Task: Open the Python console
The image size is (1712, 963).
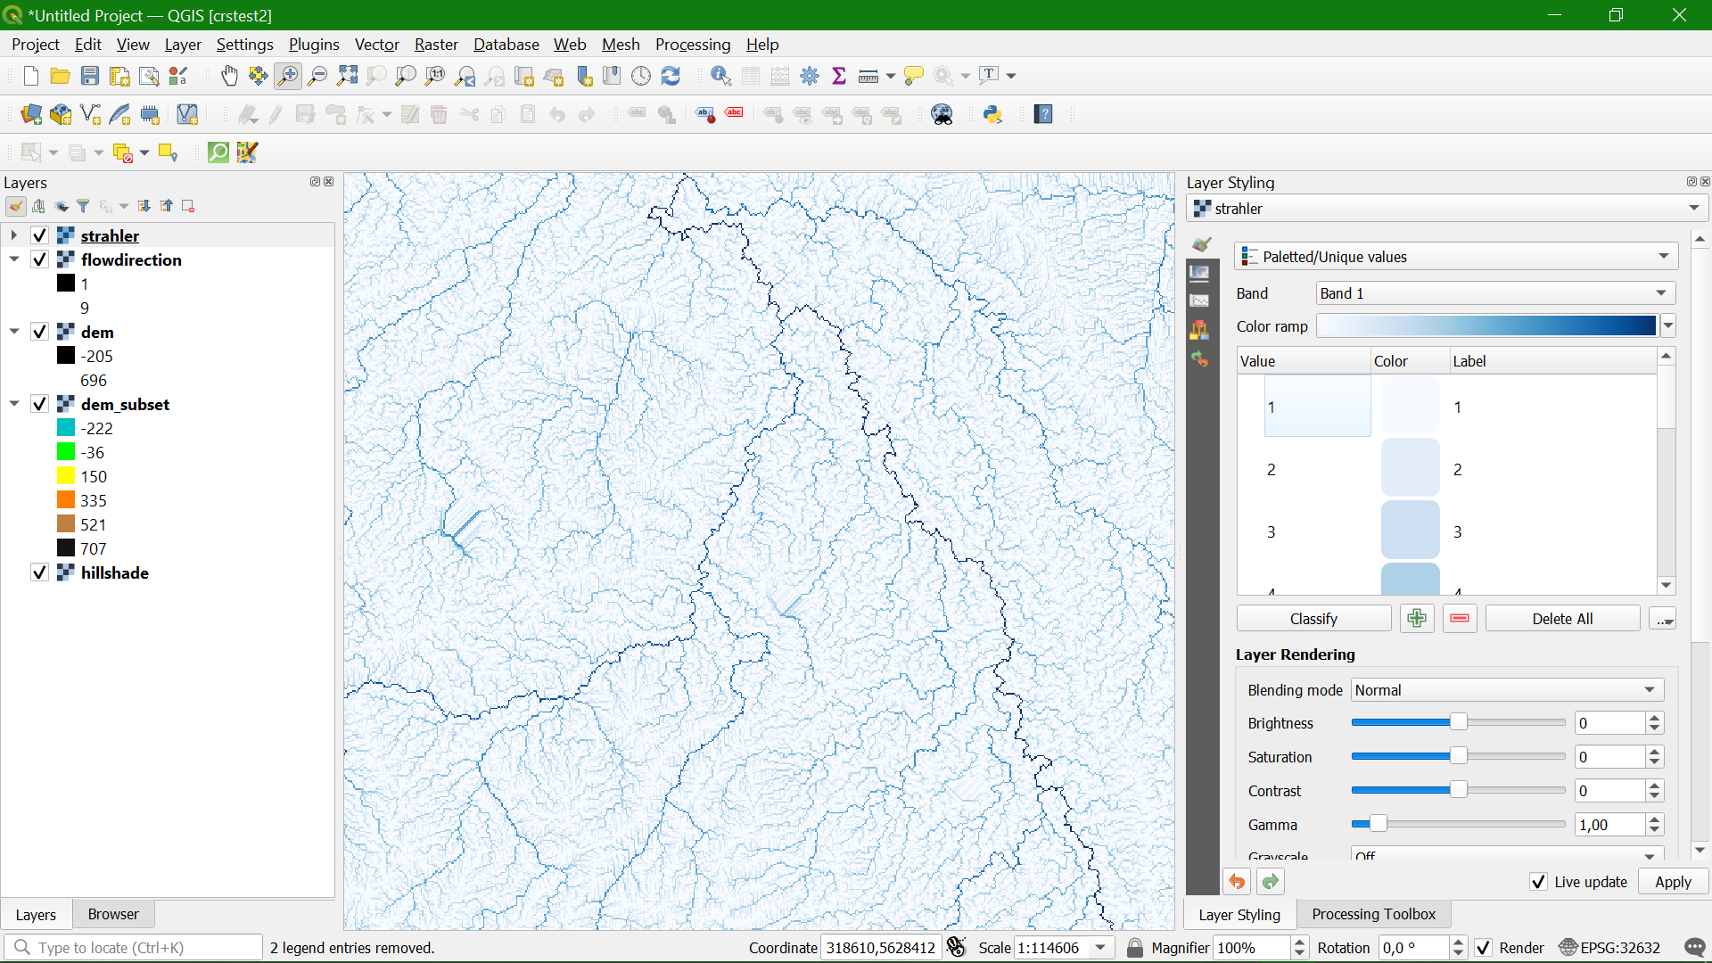Action: click(x=992, y=114)
